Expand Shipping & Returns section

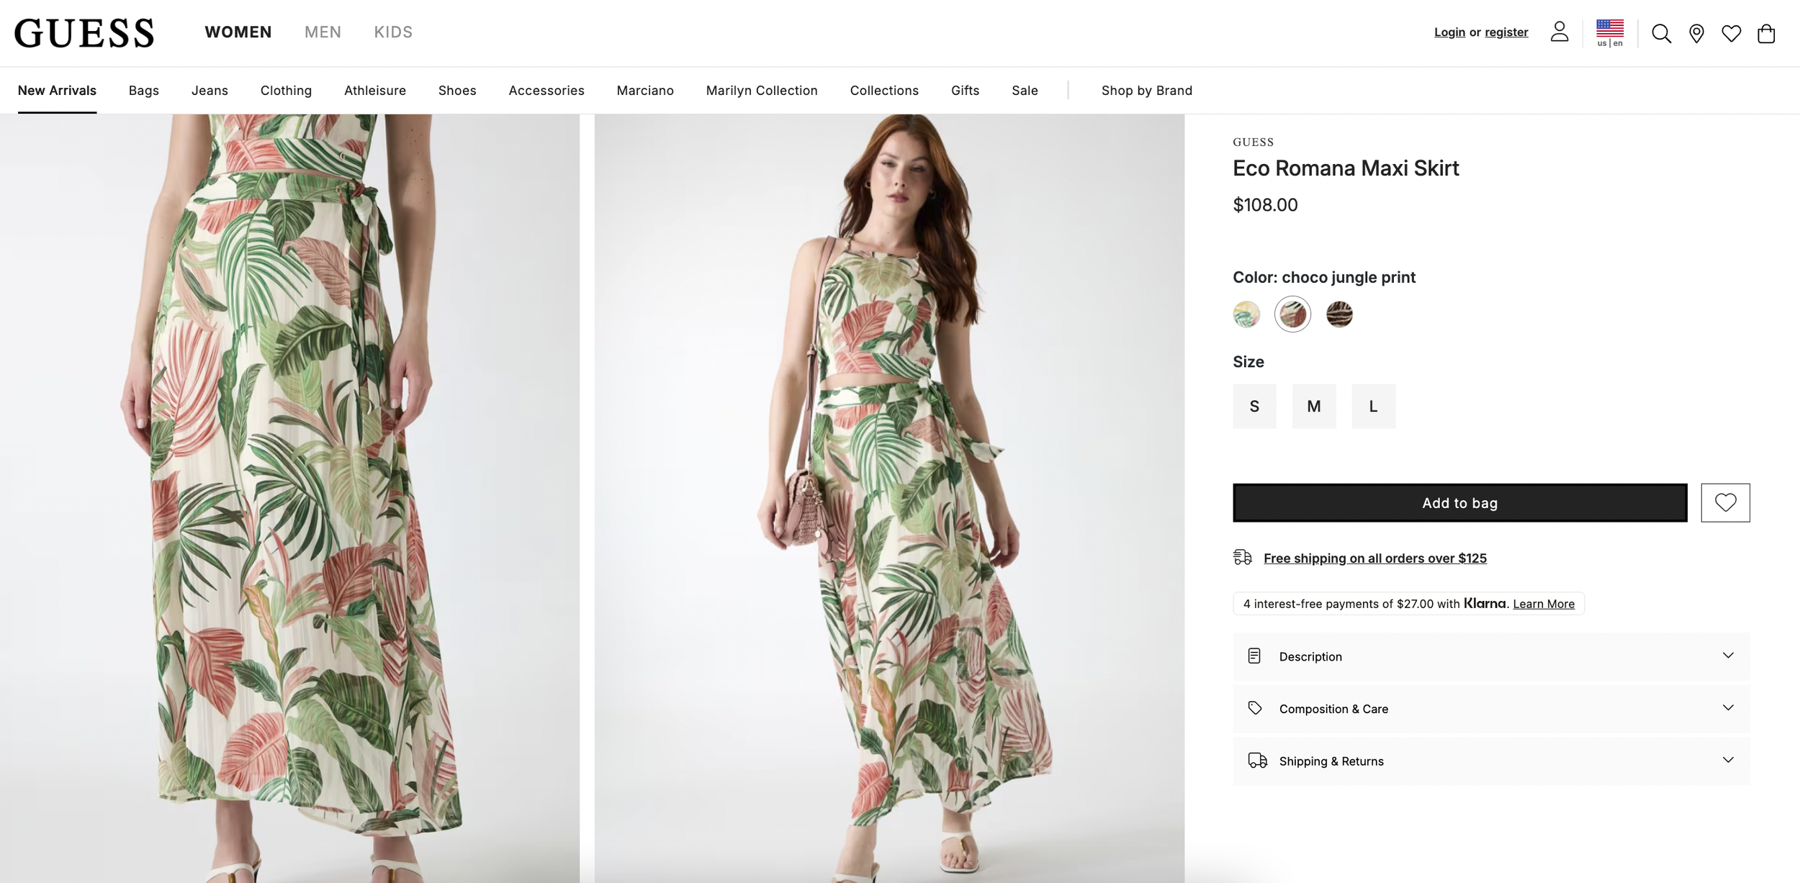pyautogui.click(x=1491, y=761)
